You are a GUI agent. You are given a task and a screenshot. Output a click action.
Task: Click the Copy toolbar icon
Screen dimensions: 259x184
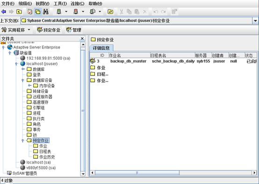click(129, 12)
